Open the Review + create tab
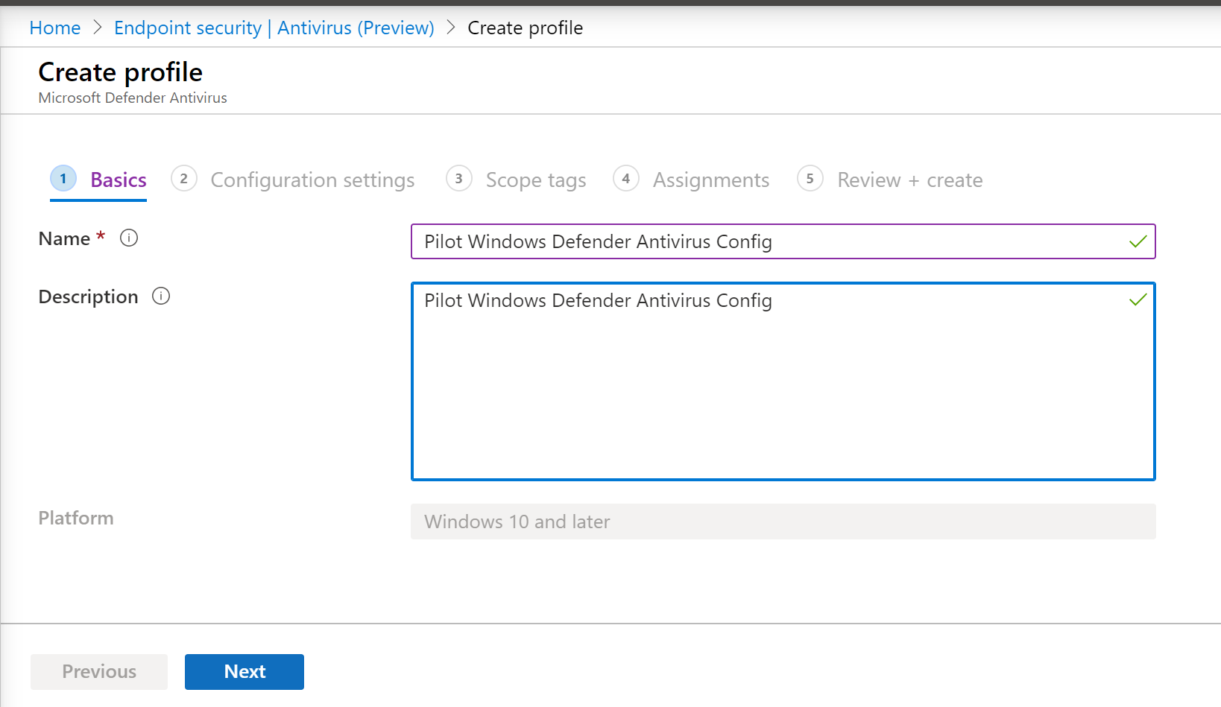1221x707 pixels. pyautogui.click(x=909, y=180)
